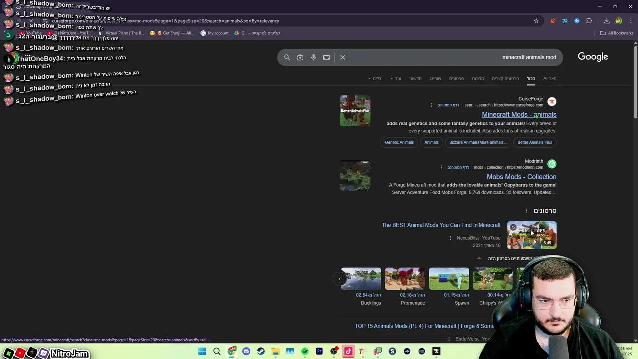This screenshot has width=638, height=359.
Task: Open options menu for CurseForge result
Action: pos(432,105)
